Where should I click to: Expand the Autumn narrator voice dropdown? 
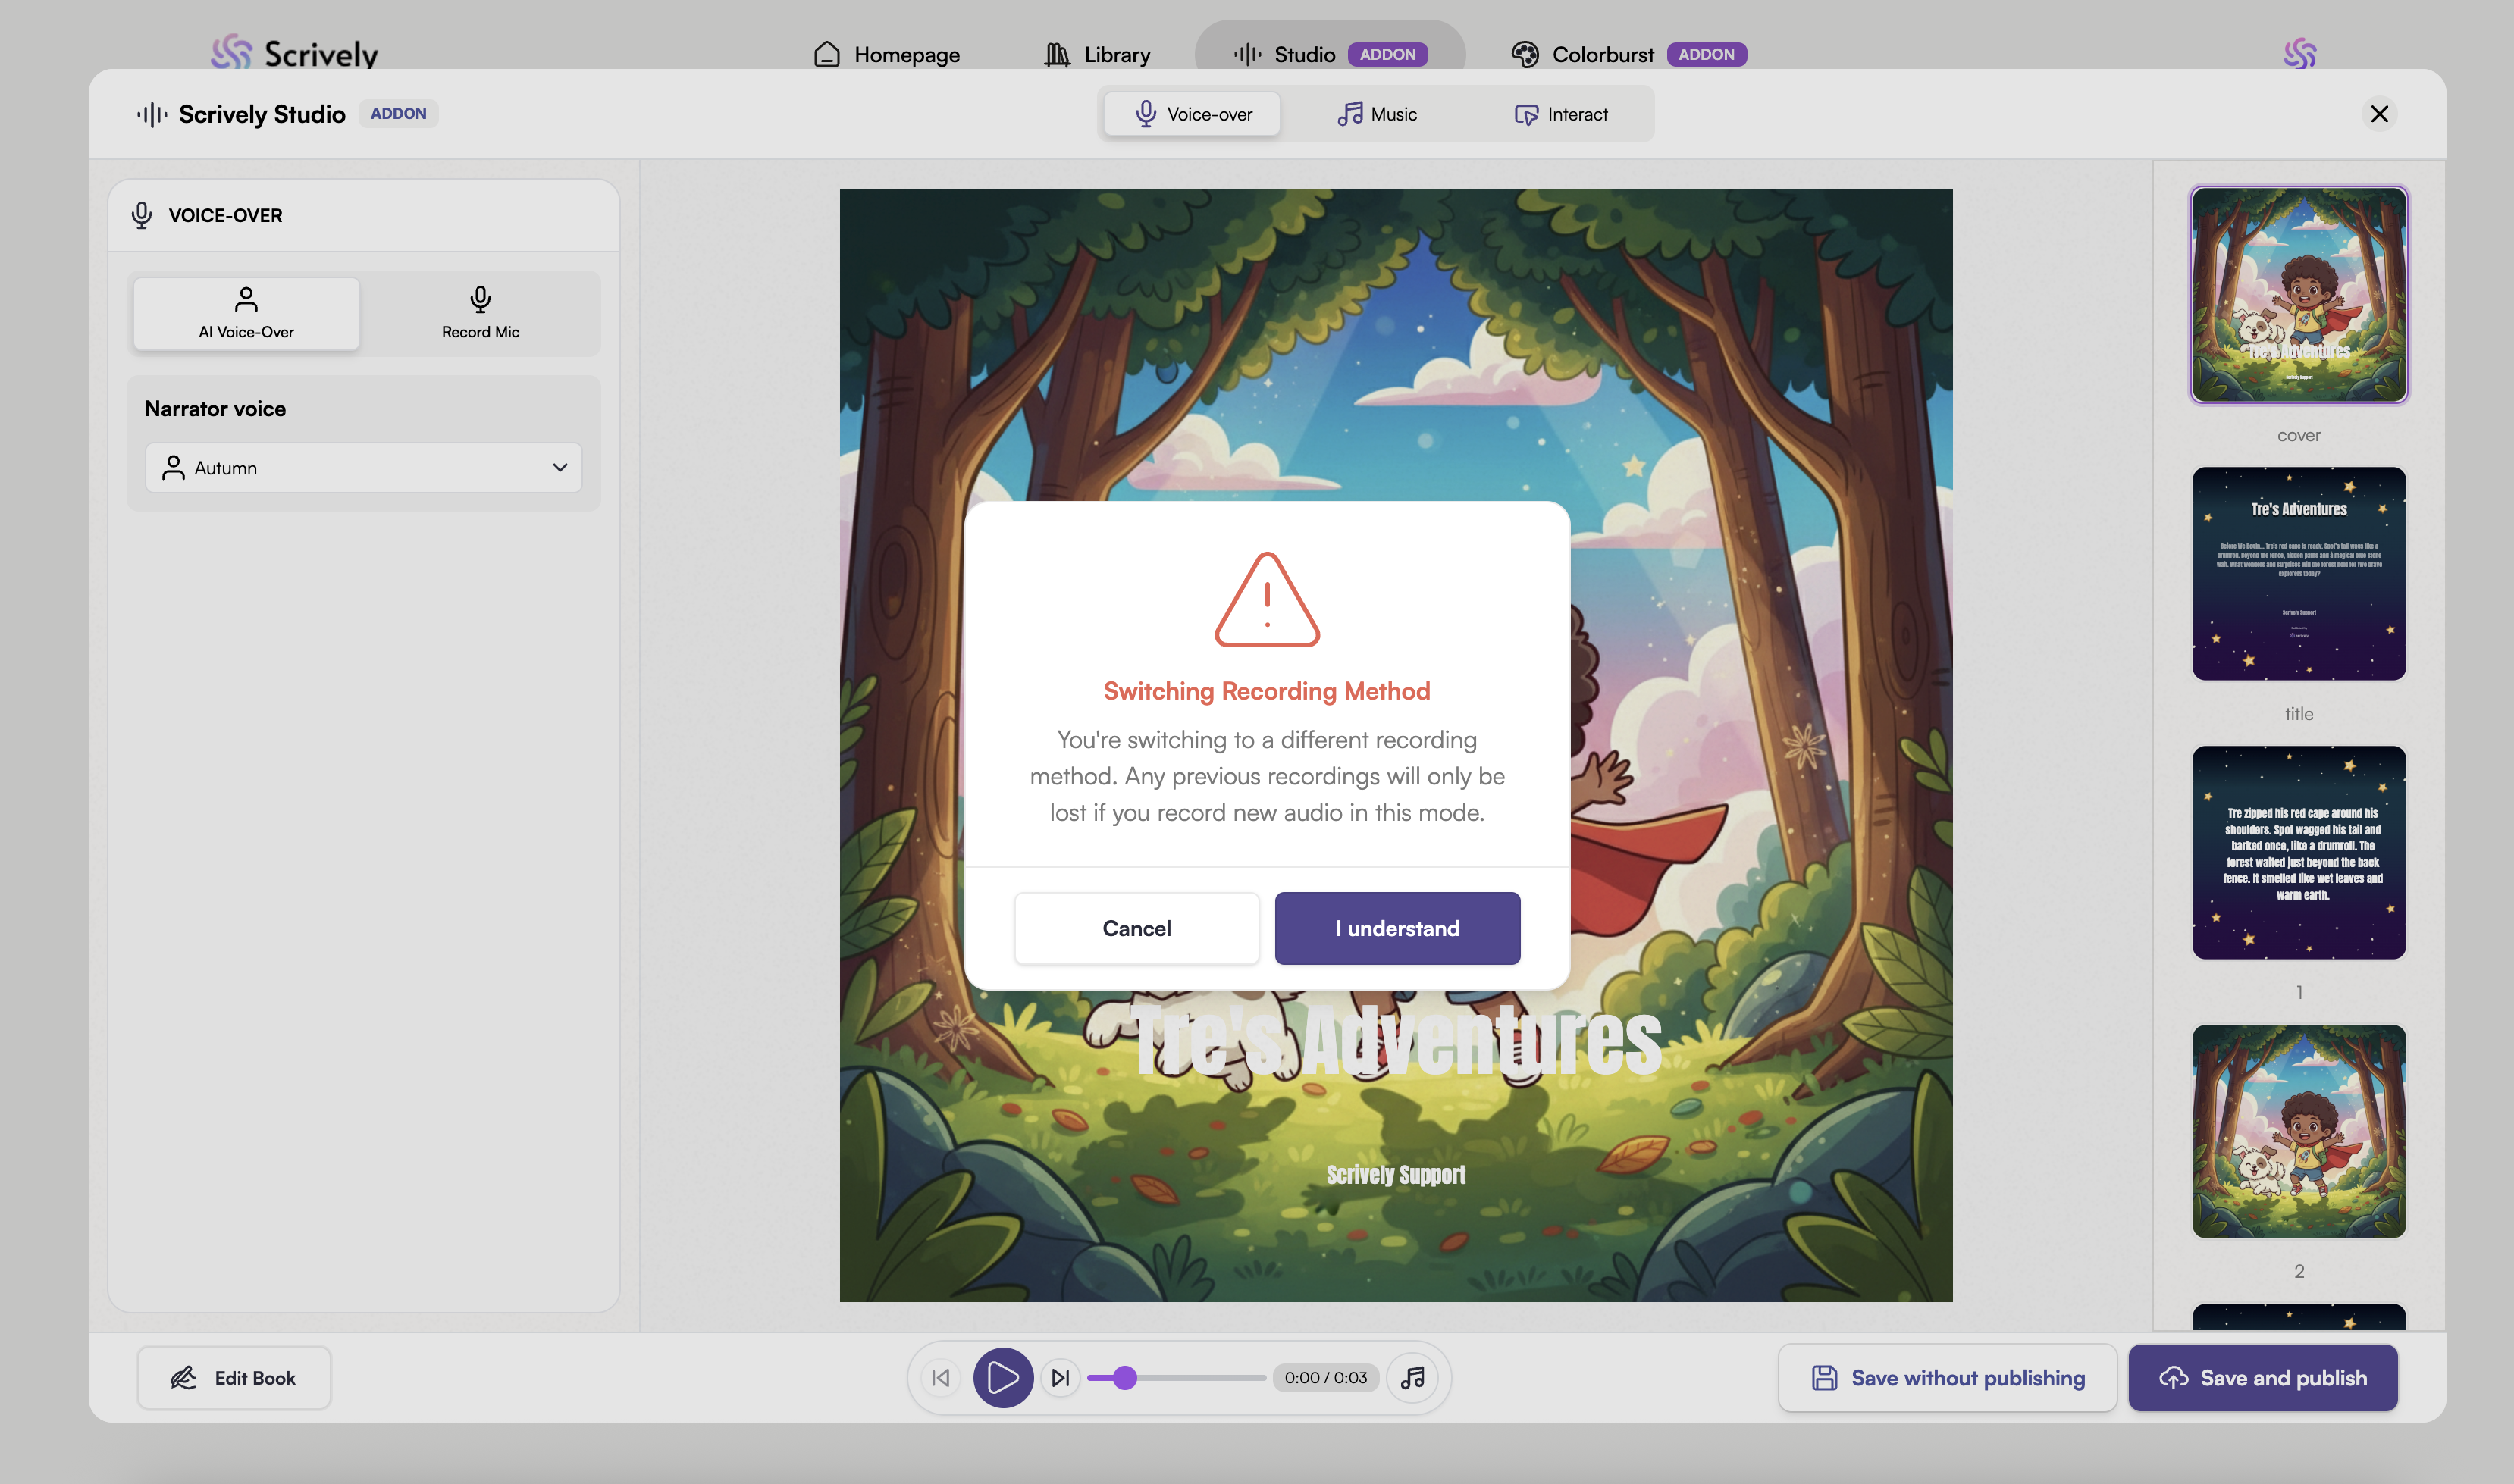click(363, 468)
